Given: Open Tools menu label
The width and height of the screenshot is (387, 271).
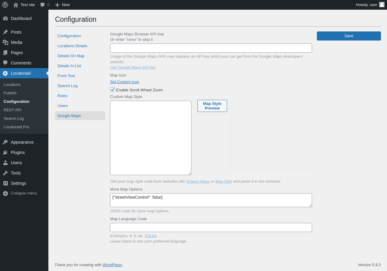Looking at the screenshot, I should (x=16, y=173).
